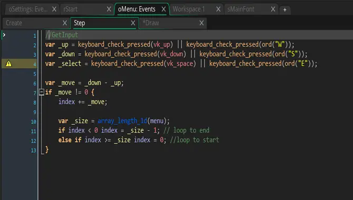This screenshot has height=200, width=353.
Task: Click the '// loop to end' comment
Action: pos(187,130)
